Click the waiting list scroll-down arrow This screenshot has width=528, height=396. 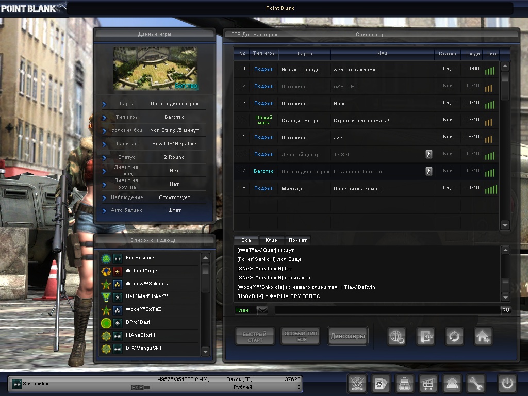(x=206, y=351)
